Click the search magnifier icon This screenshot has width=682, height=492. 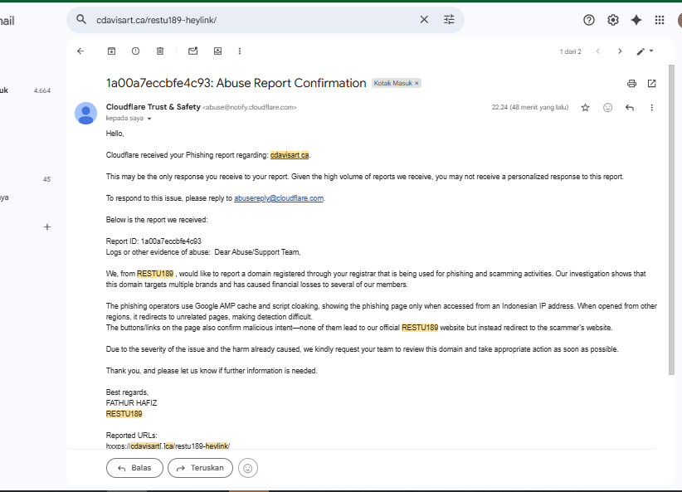pos(81,20)
